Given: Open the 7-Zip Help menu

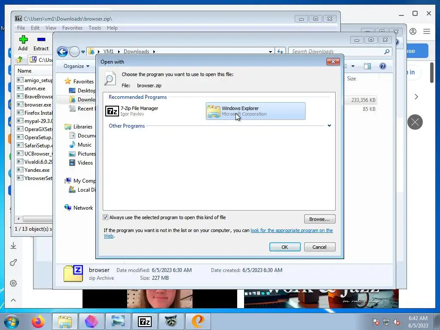Looking at the screenshot, I should pos(112,28).
